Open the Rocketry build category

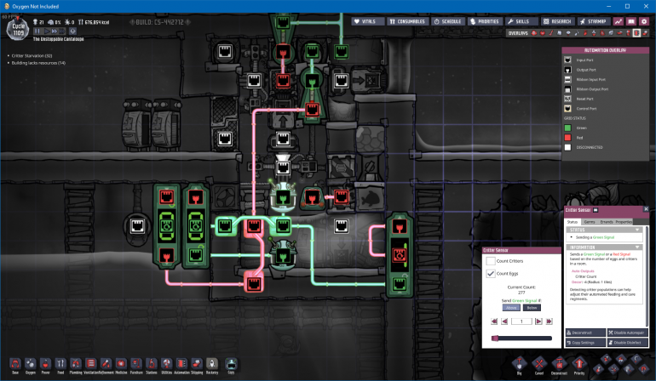[212, 364]
